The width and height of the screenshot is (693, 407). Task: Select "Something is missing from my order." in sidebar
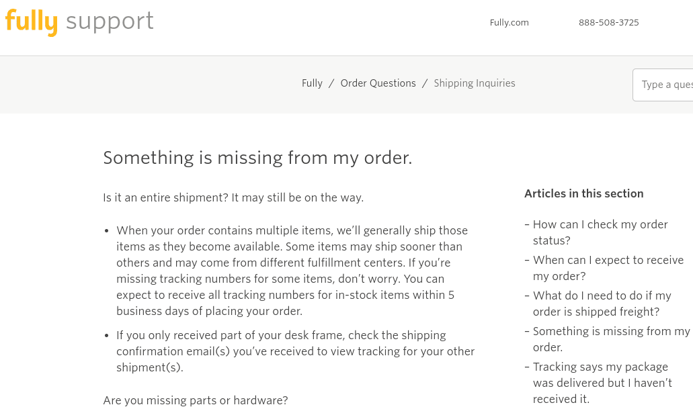(x=611, y=339)
